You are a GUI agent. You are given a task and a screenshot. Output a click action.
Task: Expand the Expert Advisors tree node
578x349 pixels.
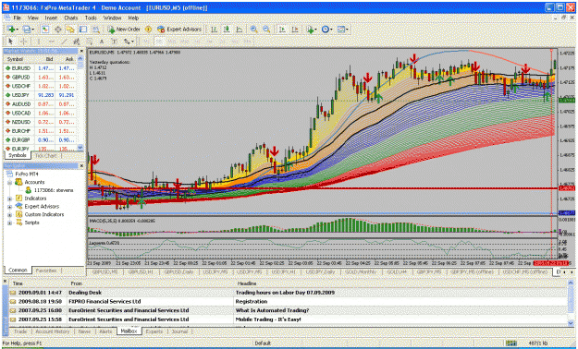pos(9,207)
